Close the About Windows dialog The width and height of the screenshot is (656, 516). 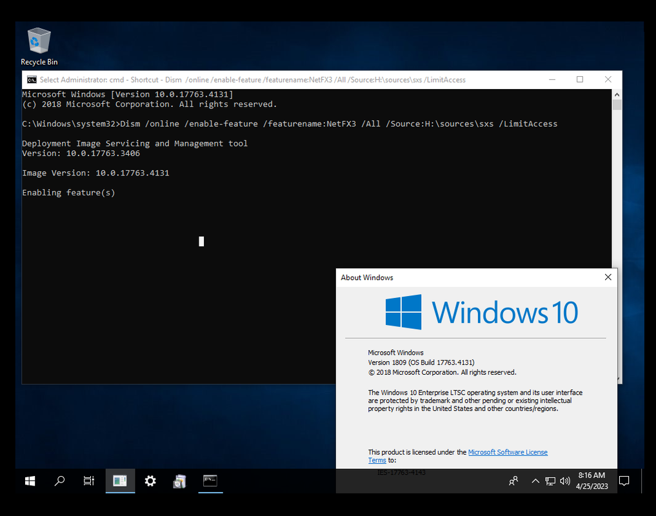[608, 277]
